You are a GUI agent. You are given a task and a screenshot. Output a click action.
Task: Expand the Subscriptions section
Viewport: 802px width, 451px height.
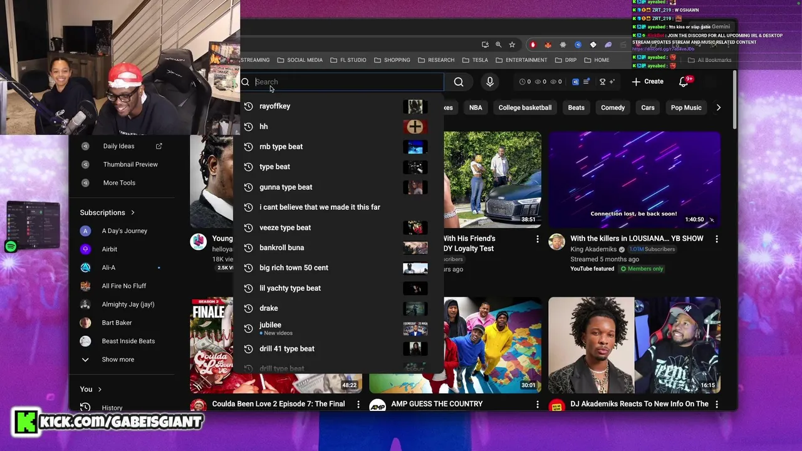(x=107, y=212)
